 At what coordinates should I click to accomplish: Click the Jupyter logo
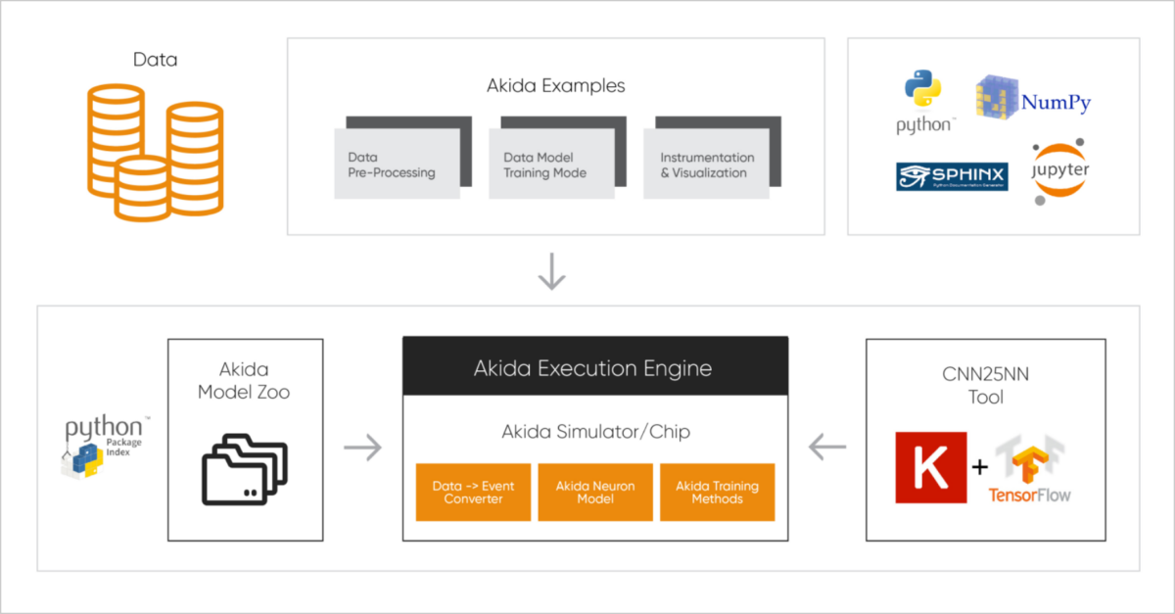point(1060,172)
